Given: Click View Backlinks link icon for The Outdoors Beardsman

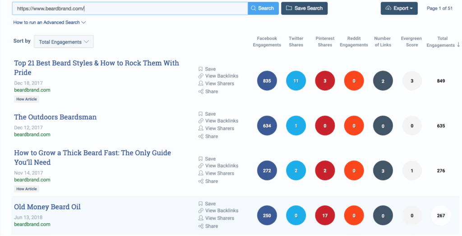Looking at the screenshot, I should [201, 121].
